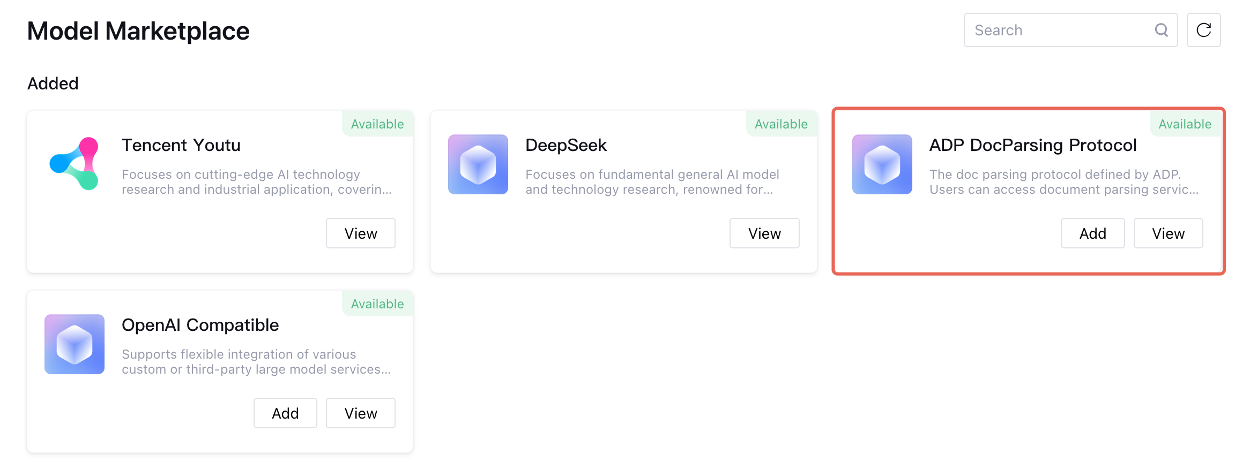Focus the Search input field
Screen dimensions: 1250x470
click(x=1070, y=30)
